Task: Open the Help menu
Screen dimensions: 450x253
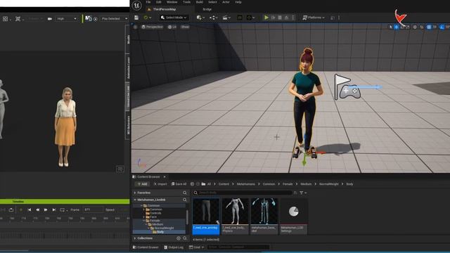Action: click(238, 2)
